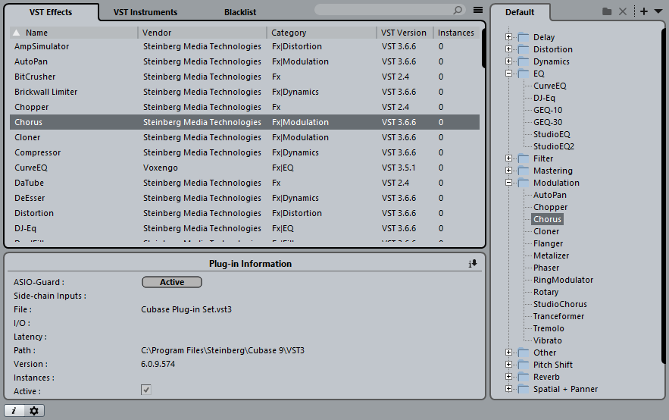Open the collections dropdown arrow
This screenshot has height=420, width=669.
click(658, 11)
